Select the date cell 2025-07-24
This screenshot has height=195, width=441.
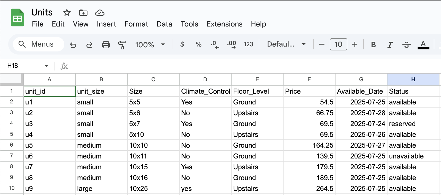[x=361, y=123]
